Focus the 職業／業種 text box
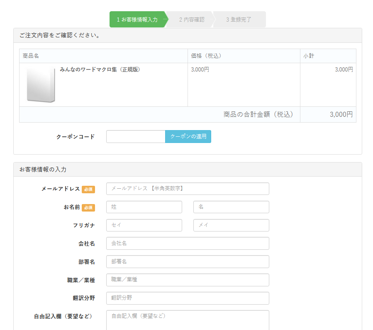This screenshot has width=373, height=330. tap(188, 280)
